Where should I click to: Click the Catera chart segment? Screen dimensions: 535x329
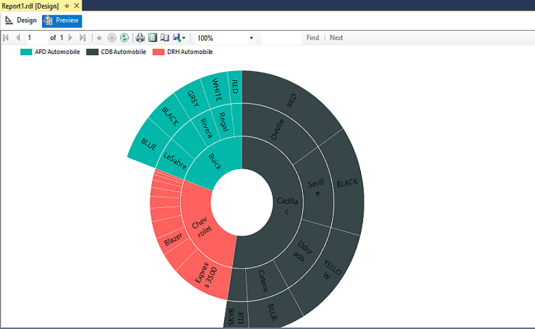point(263,281)
